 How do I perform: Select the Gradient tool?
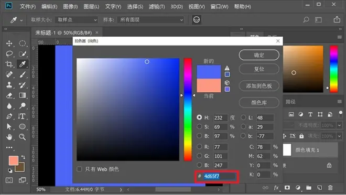[23, 95]
